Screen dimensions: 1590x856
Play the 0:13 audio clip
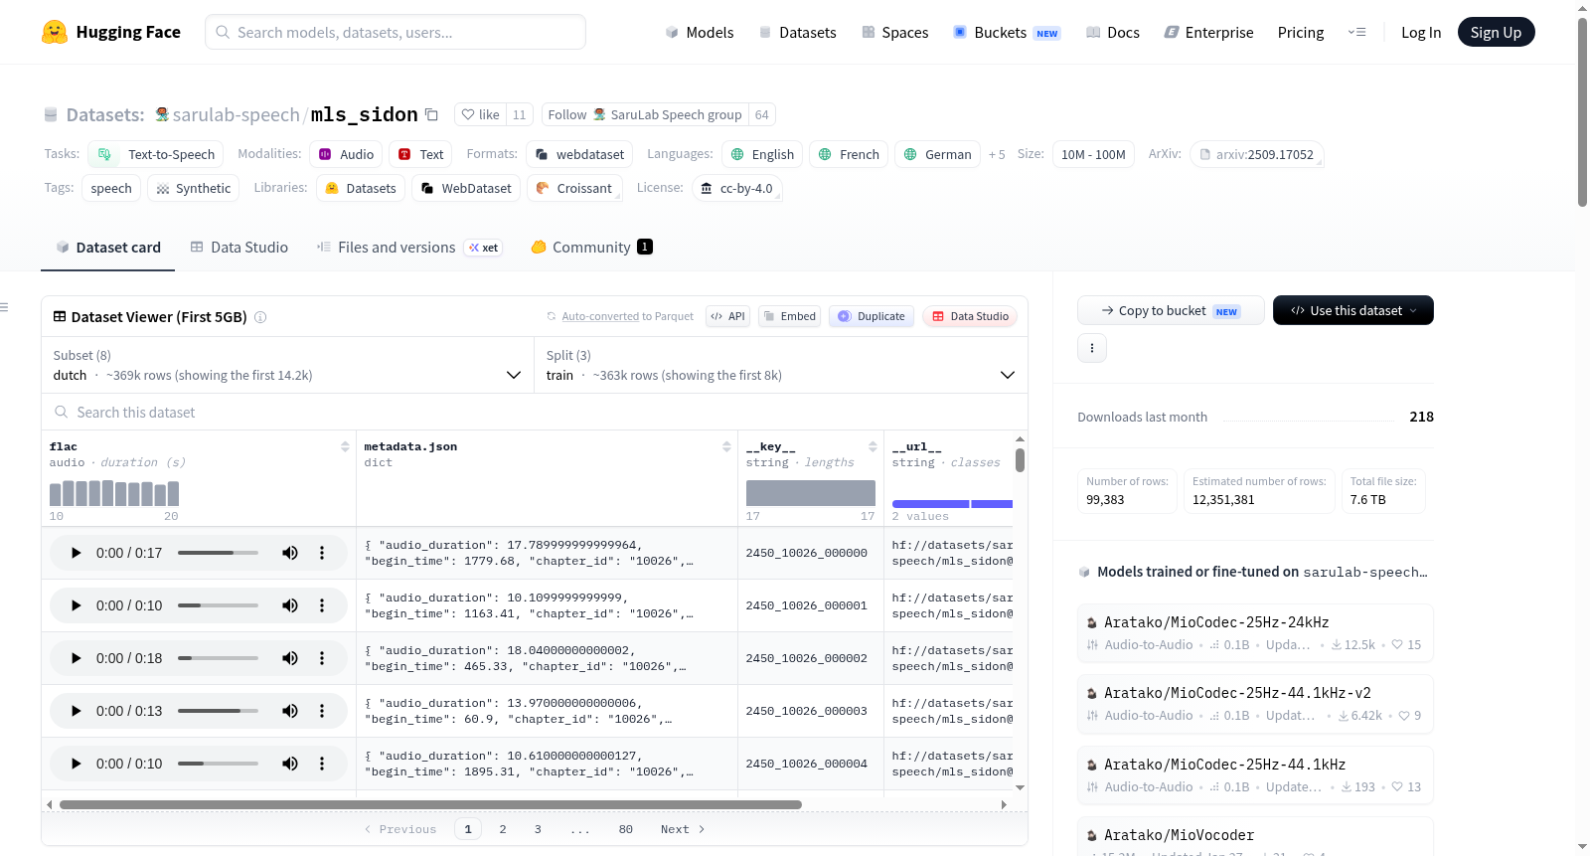click(x=76, y=711)
